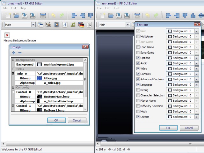Select the ButtonsMain.bmp bitmap entry
The width and height of the screenshot is (204, 153).
(59, 97)
